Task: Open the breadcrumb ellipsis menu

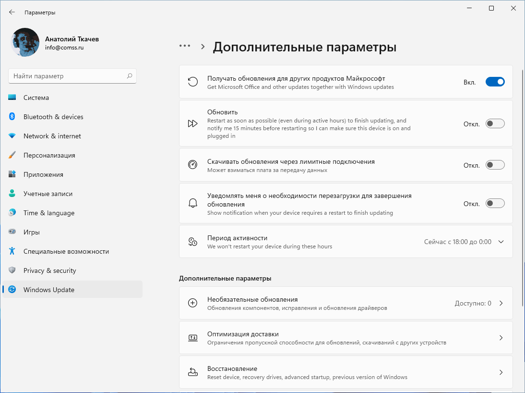Action: (185, 46)
